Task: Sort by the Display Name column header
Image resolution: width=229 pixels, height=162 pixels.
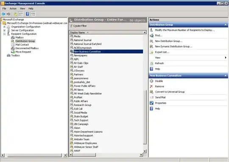Action: pos(106,32)
